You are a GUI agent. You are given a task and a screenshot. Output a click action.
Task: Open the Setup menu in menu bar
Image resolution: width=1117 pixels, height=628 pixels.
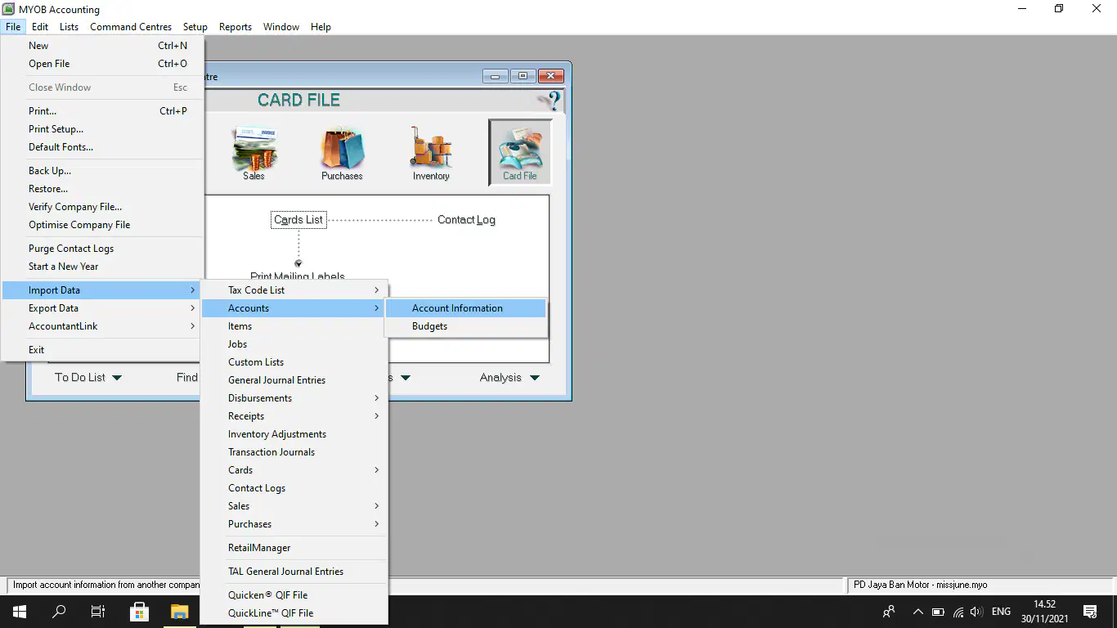[x=195, y=27]
